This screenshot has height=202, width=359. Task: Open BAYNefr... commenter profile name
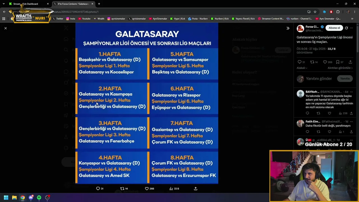pyautogui.click(x=312, y=92)
